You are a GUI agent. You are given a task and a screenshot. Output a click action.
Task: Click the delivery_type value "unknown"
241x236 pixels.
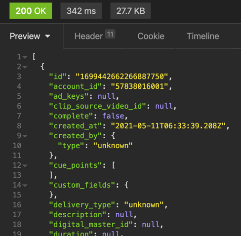pyautogui.click(x=144, y=205)
